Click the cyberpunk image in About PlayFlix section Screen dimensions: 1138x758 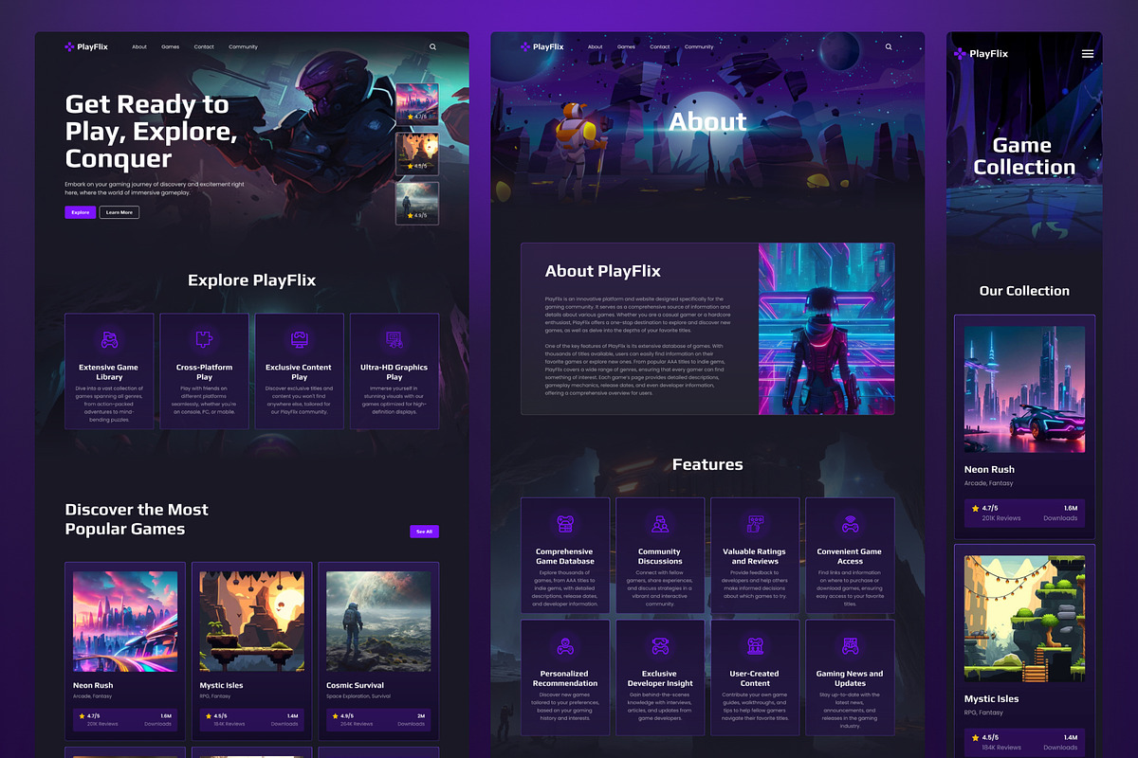(826, 329)
